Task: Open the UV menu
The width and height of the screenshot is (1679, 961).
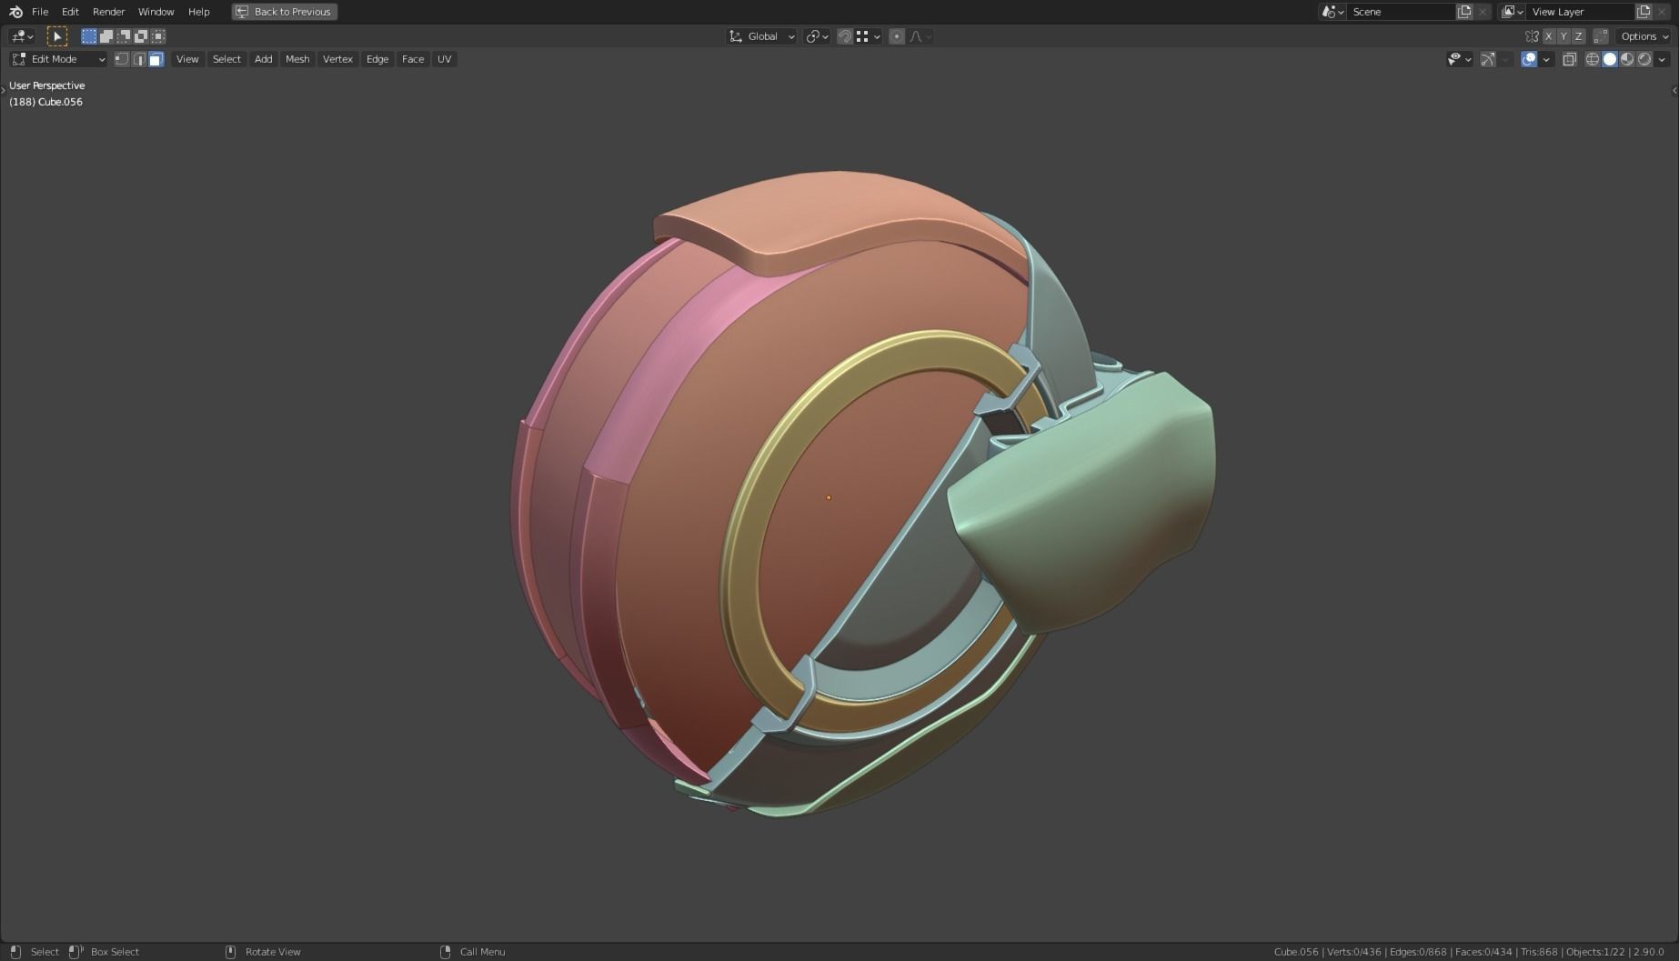Action: [x=444, y=59]
